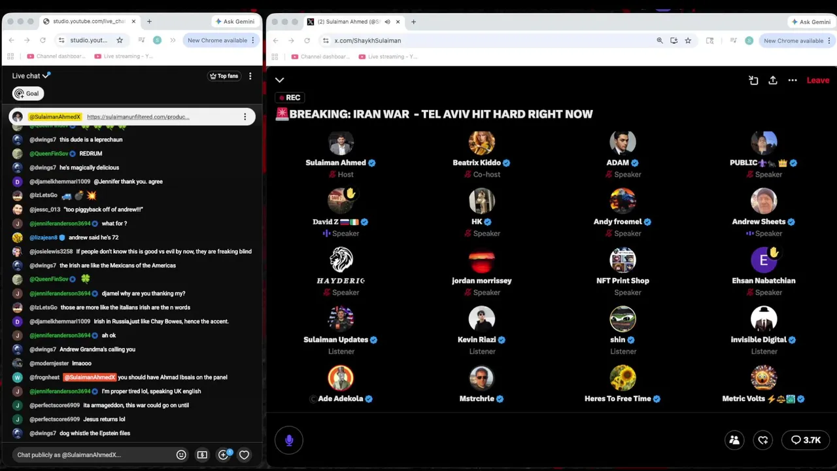Collapse the Space with the down chevron
This screenshot has height=471, width=837.
coord(279,80)
